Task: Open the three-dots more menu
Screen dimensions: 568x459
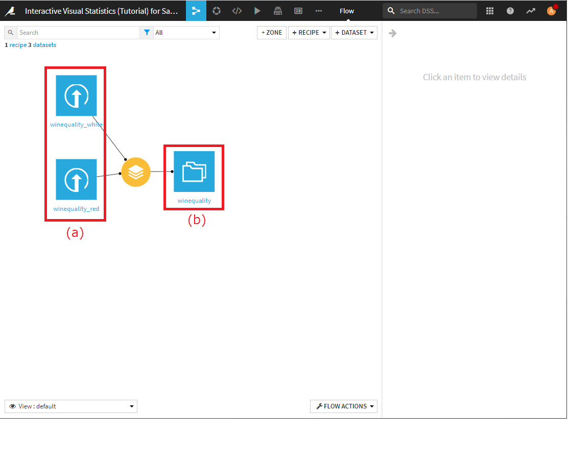Action: click(x=319, y=11)
